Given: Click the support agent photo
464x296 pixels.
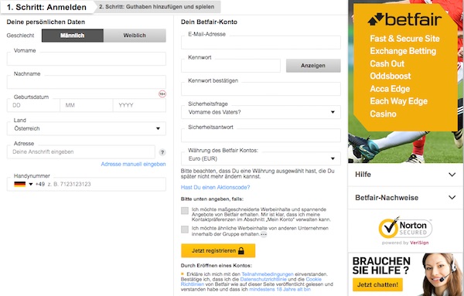Looking at the screenshot, I should [441, 274].
